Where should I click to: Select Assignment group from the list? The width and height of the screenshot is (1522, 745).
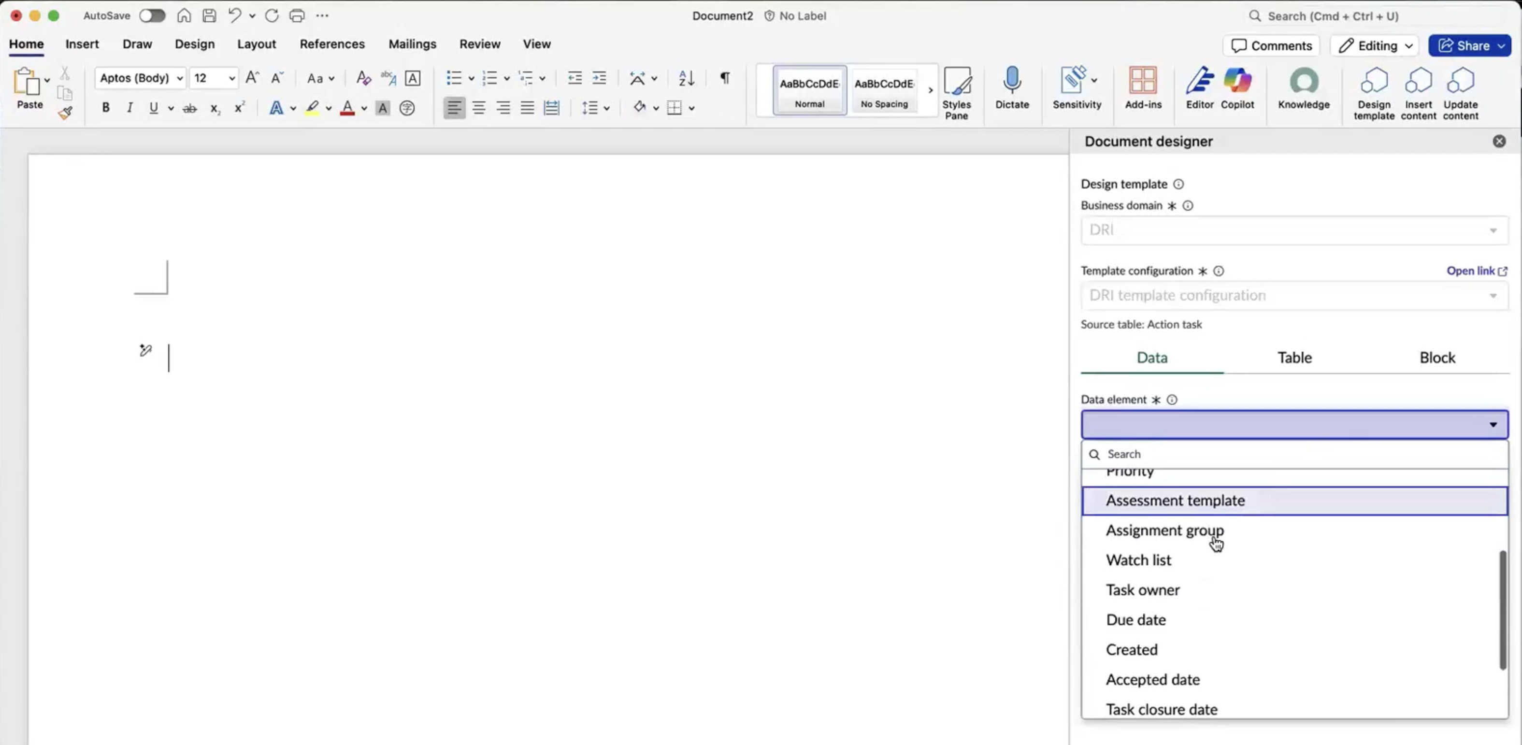pyautogui.click(x=1294, y=530)
